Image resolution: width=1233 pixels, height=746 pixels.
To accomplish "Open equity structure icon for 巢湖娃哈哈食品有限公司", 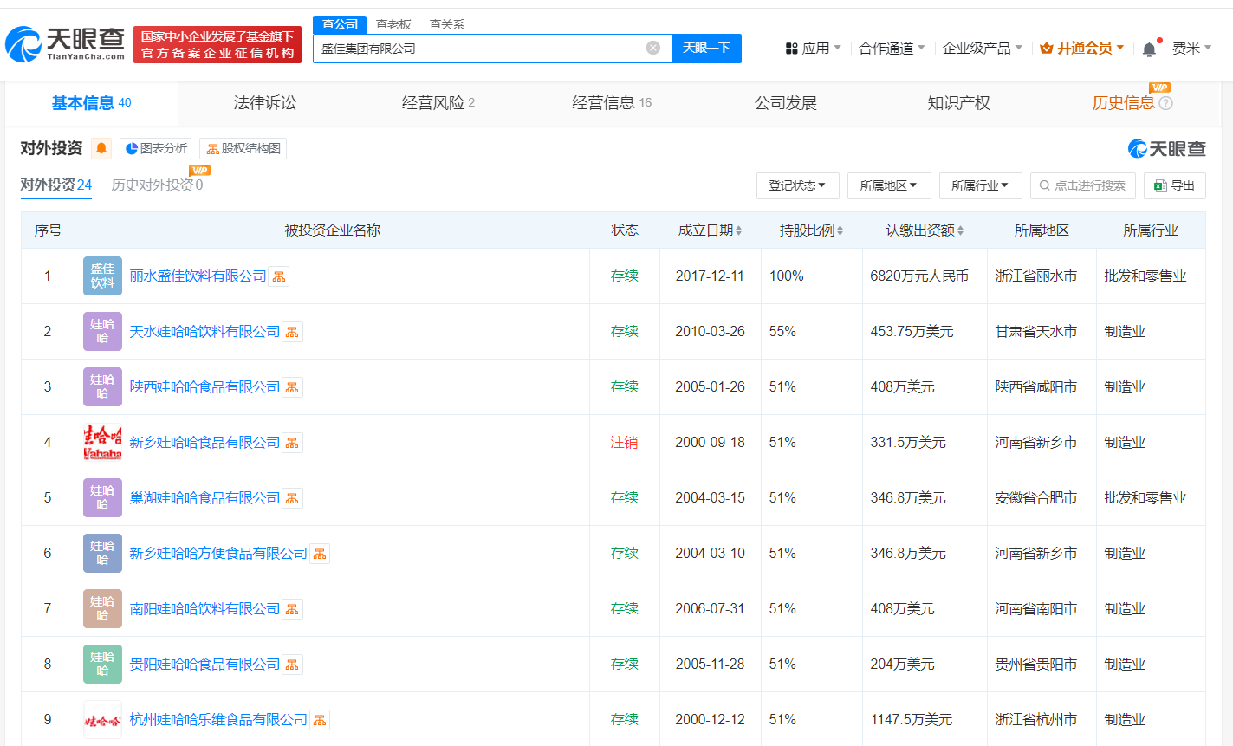I will (x=292, y=498).
